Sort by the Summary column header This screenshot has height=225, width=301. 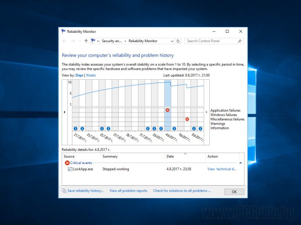[x=132, y=156]
